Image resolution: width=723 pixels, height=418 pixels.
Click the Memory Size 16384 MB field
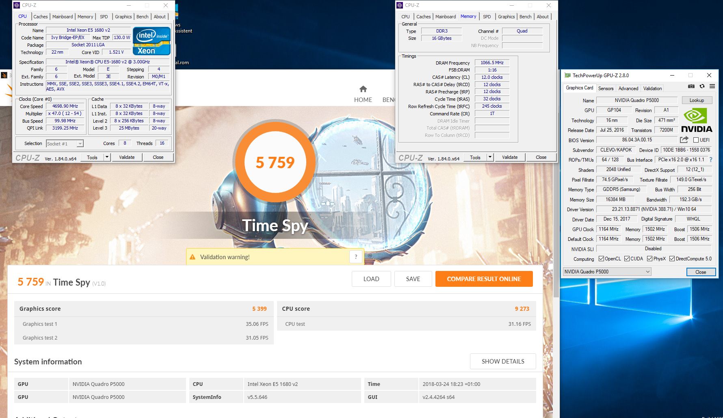point(615,199)
